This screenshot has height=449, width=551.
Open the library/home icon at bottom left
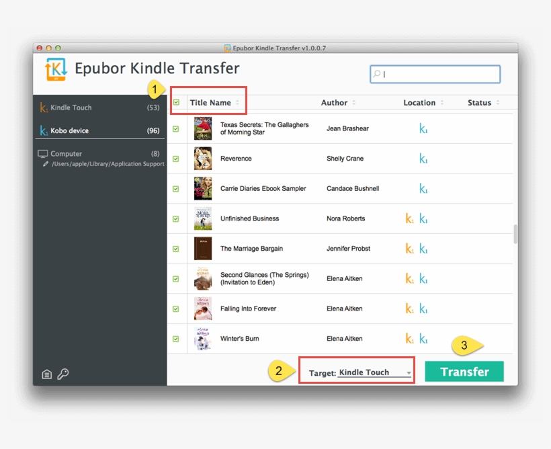pos(46,375)
